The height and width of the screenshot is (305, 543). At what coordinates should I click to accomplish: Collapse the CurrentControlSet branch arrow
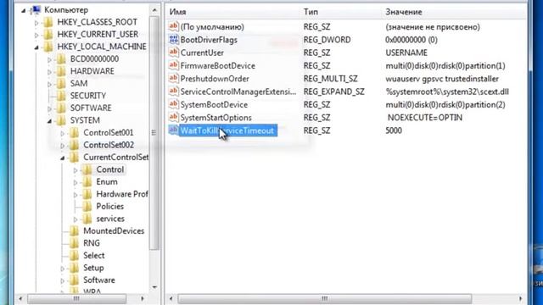62,158
